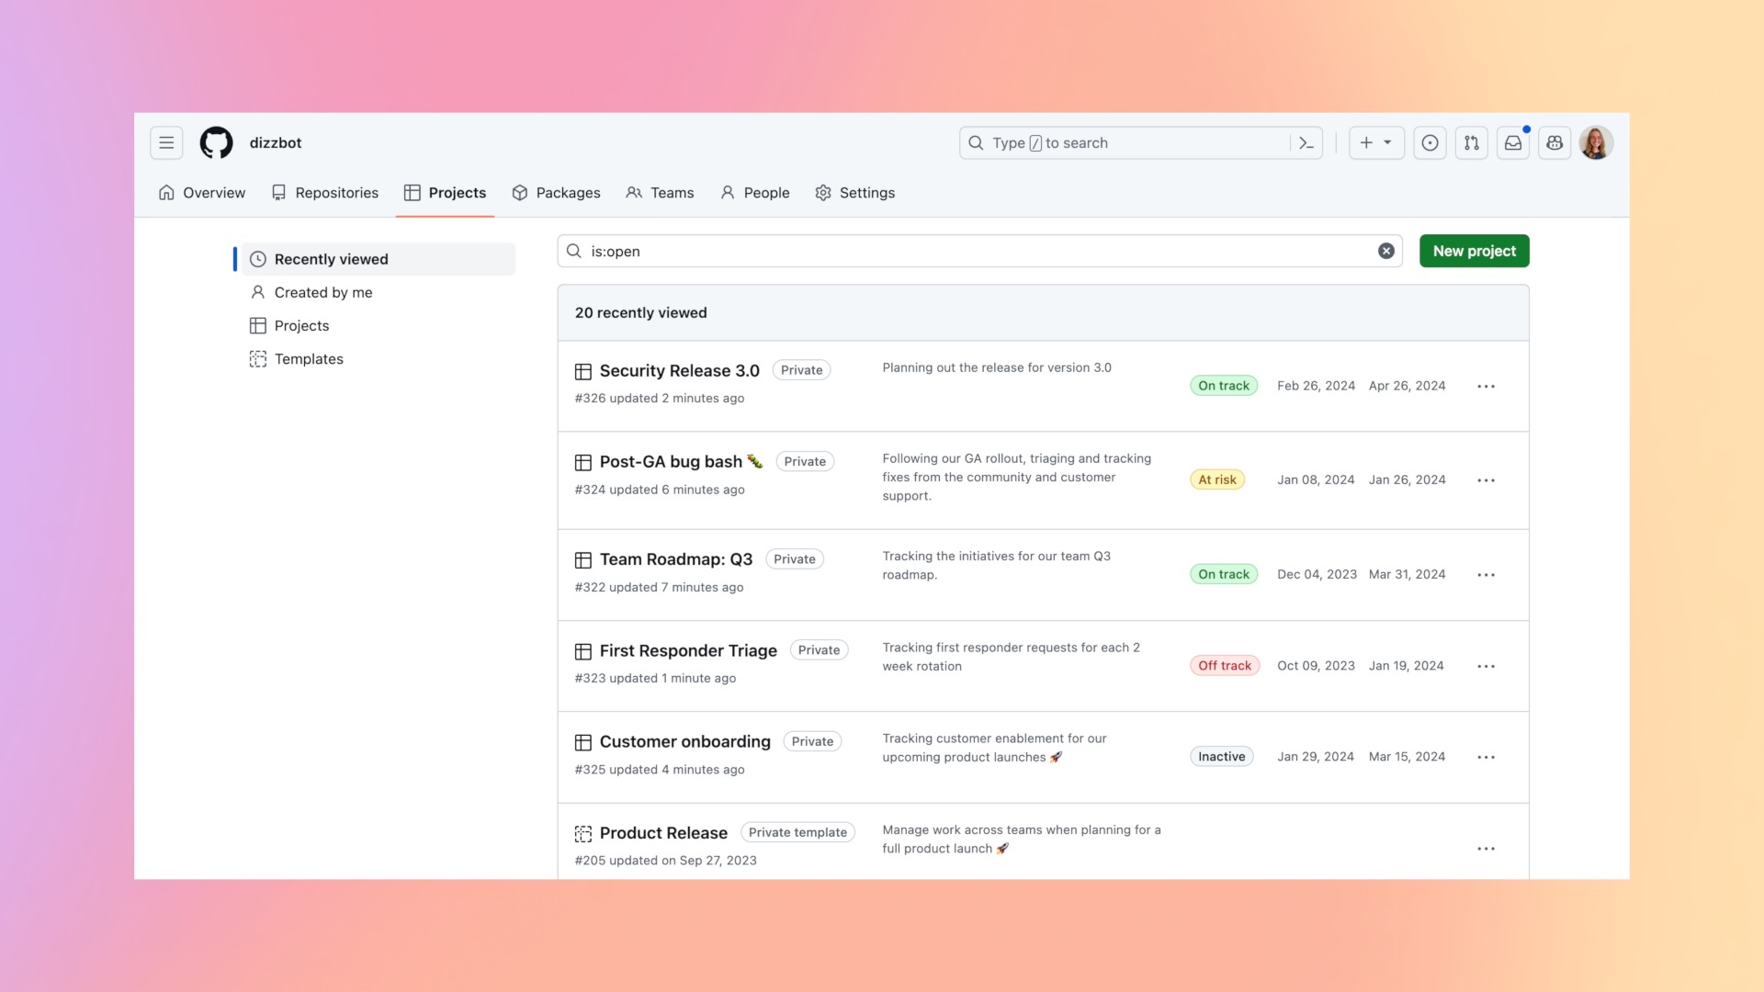
Task: Select the Created by me filter
Action: 322,290
